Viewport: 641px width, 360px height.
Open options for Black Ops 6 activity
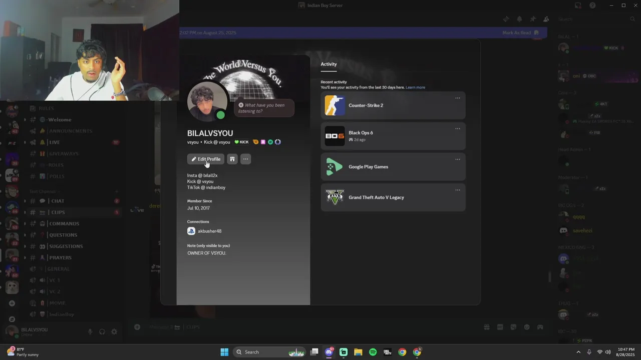pos(457,128)
